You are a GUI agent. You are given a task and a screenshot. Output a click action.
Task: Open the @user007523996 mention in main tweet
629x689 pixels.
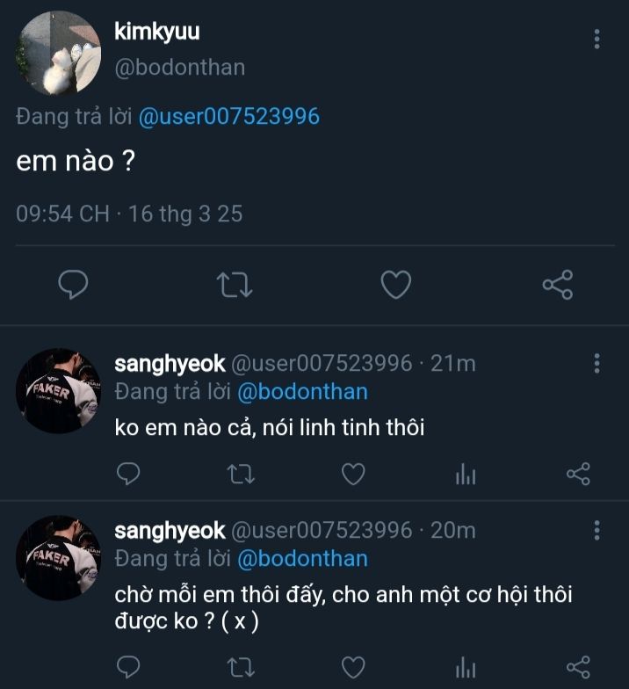[x=229, y=117]
